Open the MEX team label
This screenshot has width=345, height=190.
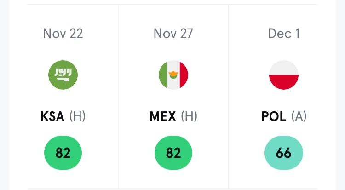click(x=163, y=116)
